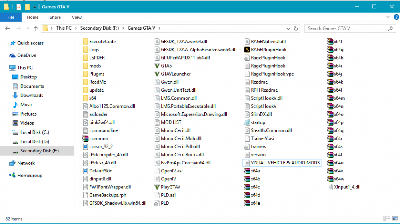The image size is (400, 224).
Task: Select Local Disk (C:) in sidebar
Action: coord(35,132)
